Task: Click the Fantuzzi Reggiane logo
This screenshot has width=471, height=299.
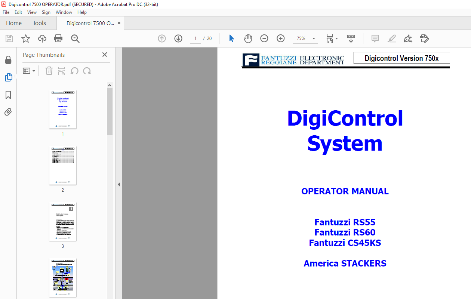Action: [294, 60]
